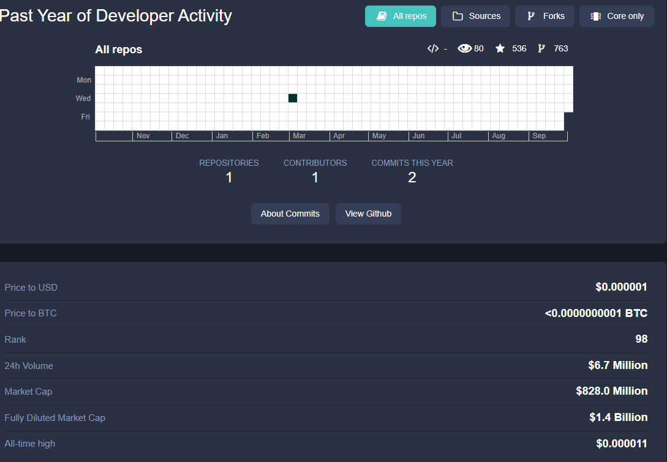667x462 pixels.
Task: Click the $828.0 Million value
Action: coord(612,391)
